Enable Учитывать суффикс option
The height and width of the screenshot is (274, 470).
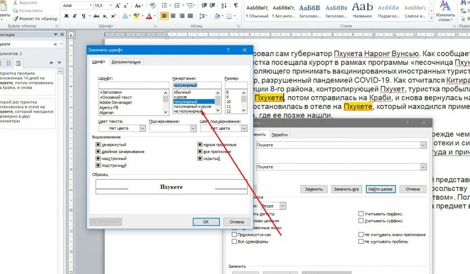(361, 221)
